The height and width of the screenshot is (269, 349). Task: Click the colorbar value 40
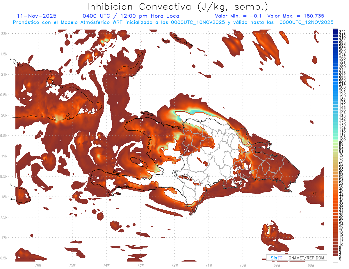click(341, 201)
